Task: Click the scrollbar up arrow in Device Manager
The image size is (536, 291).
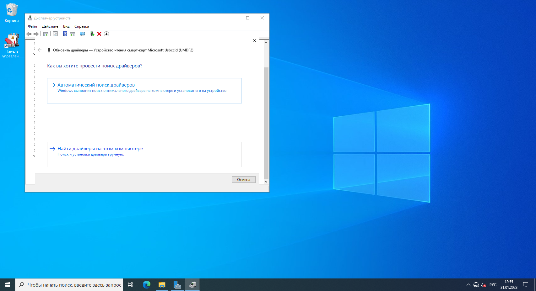Action: pos(266,43)
